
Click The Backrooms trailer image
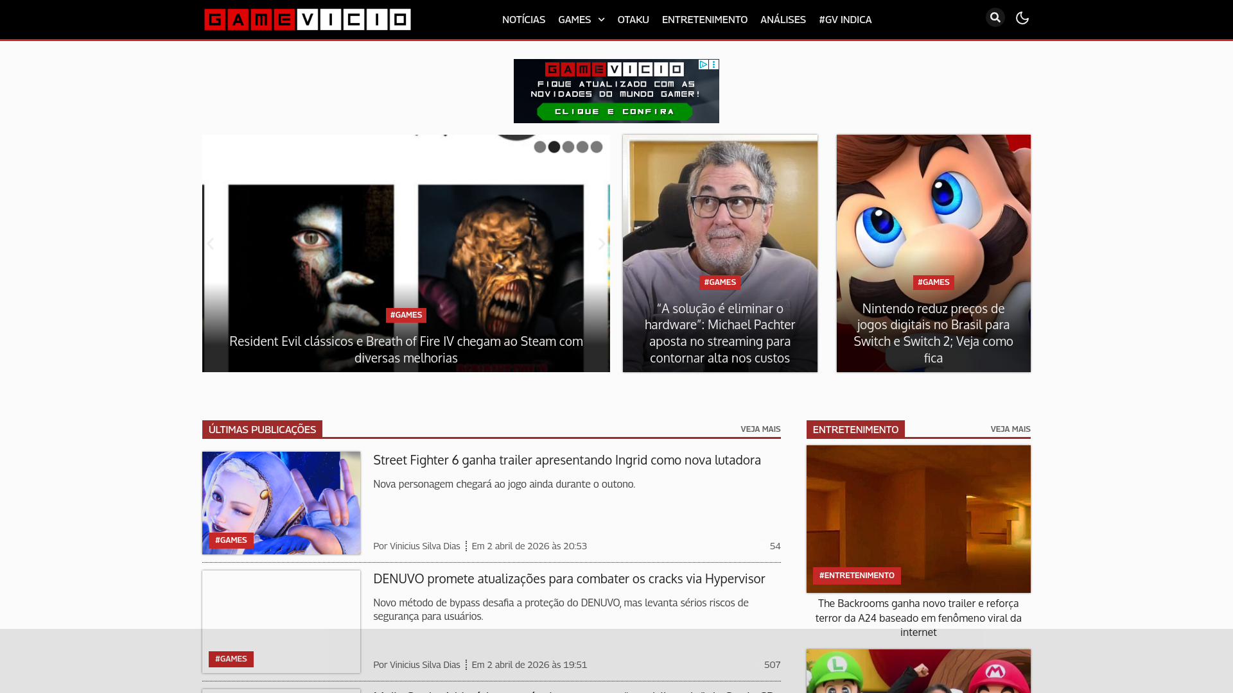(918, 519)
